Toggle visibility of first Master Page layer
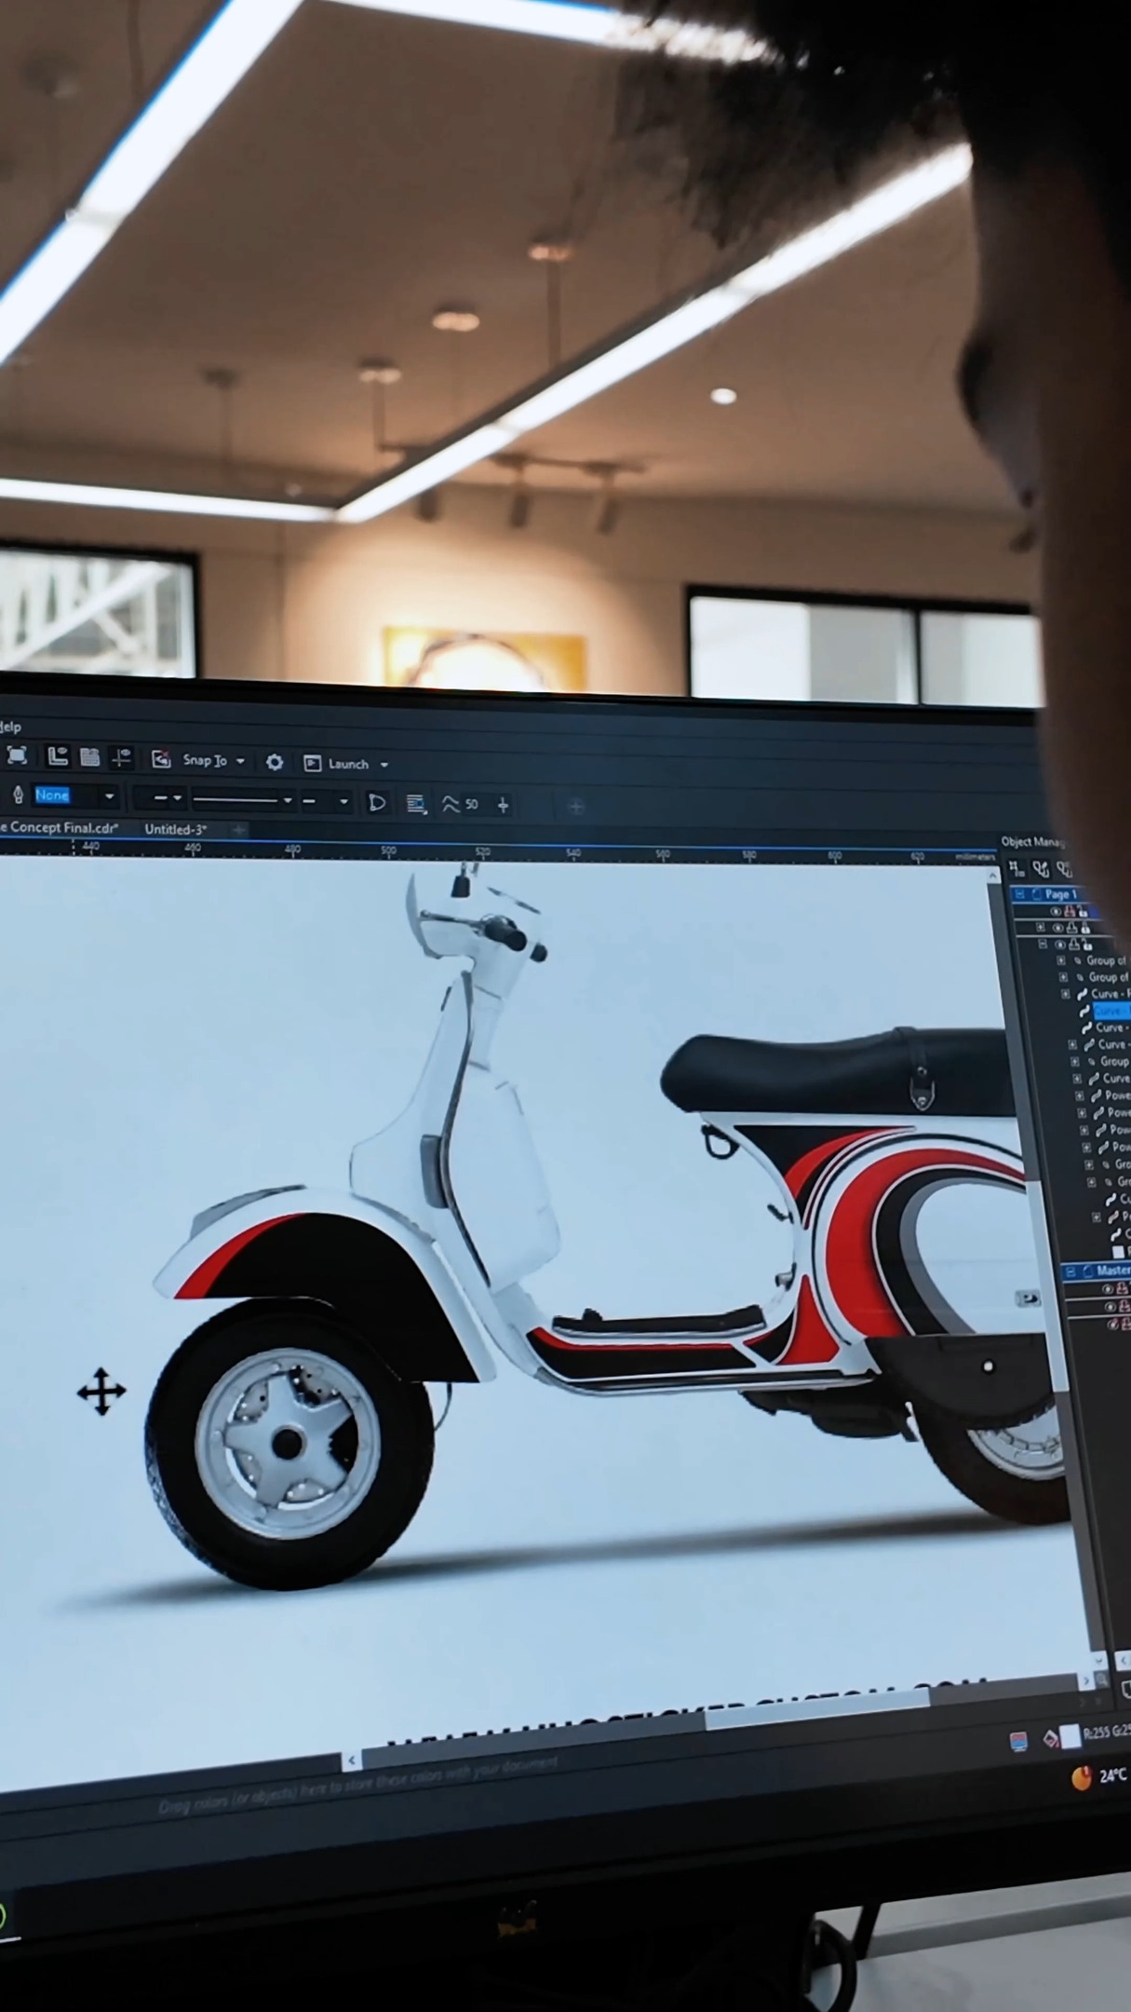The image size is (1131, 2012). [1107, 1289]
